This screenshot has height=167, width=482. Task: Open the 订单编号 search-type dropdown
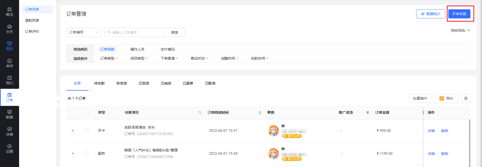(84, 32)
